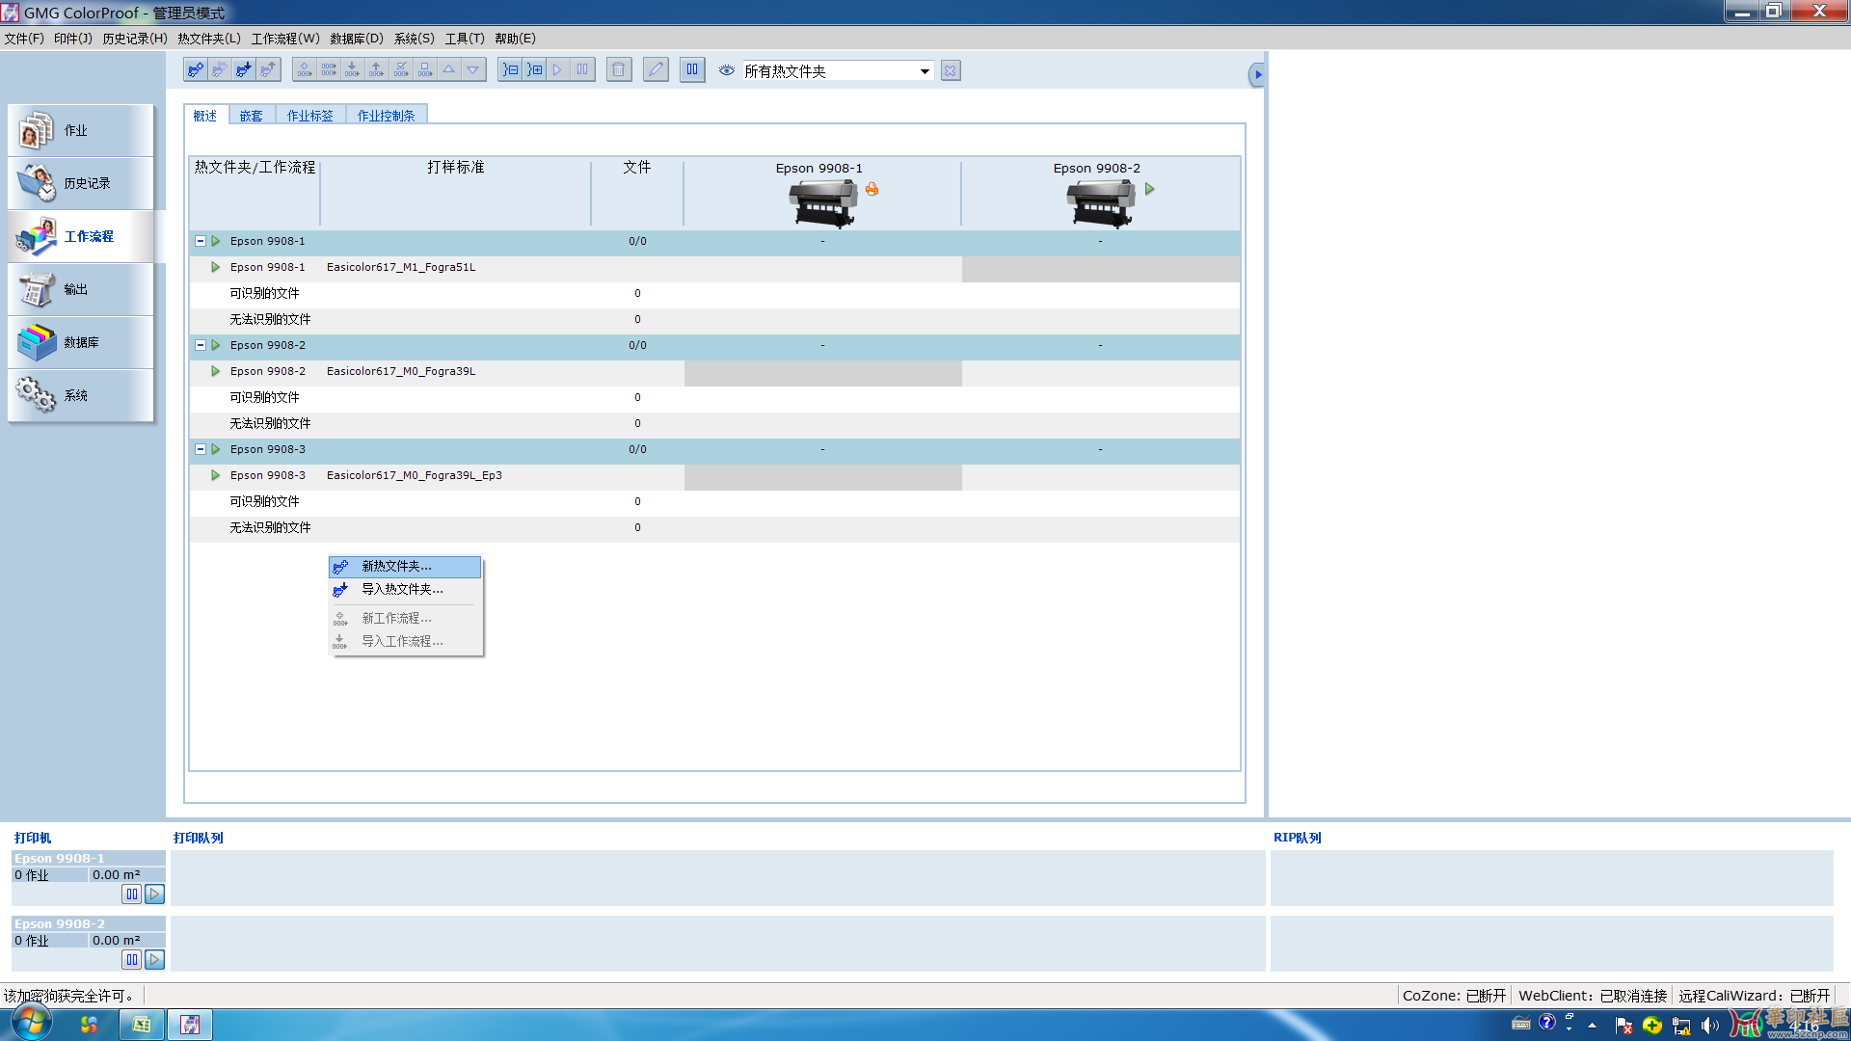Toggle play state of Epson 9908-3 group
This screenshot has height=1041, width=1851.
click(x=216, y=449)
